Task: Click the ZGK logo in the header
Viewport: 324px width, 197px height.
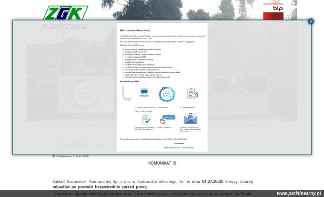Action: [x=65, y=17]
